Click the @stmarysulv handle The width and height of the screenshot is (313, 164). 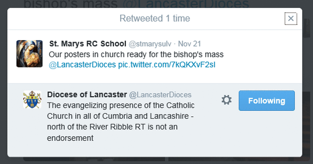pyautogui.click(x=150, y=44)
